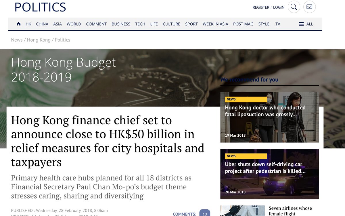This screenshot has width=345, height=216.
Task: Open the CHINA nav section
Action: pyautogui.click(x=42, y=24)
